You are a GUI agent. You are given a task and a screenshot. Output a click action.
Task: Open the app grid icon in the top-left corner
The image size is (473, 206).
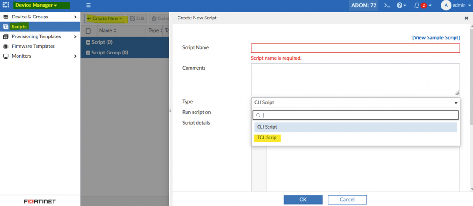coord(6,5)
